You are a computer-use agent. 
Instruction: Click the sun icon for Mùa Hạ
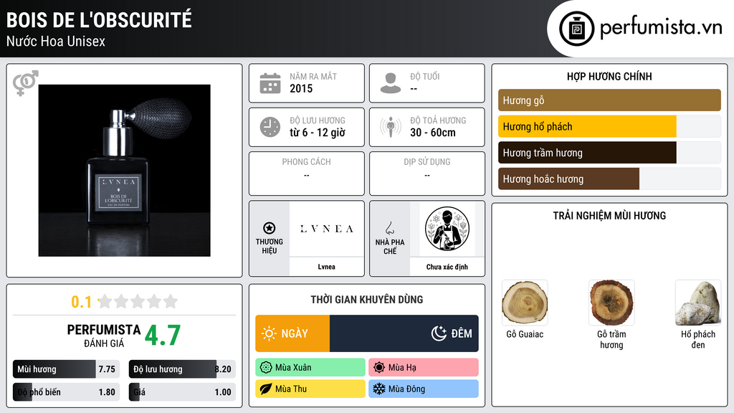pos(379,368)
